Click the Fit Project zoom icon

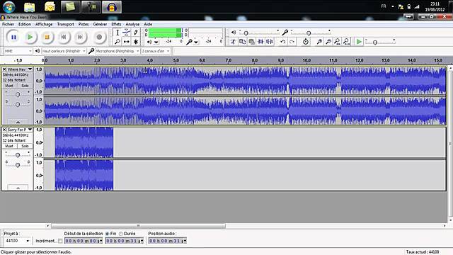point(346,42)
